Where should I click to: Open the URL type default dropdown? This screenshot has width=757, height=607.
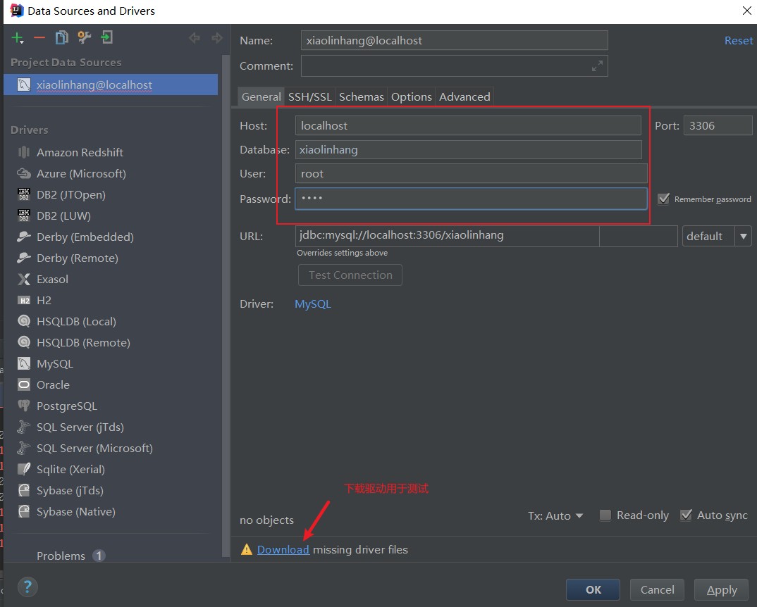pos(716,237)
